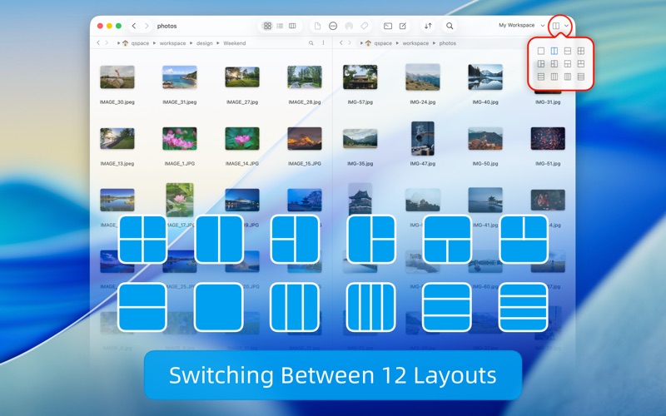
Task: Click photos in the right breadcrumb
Action: [447, 43]
